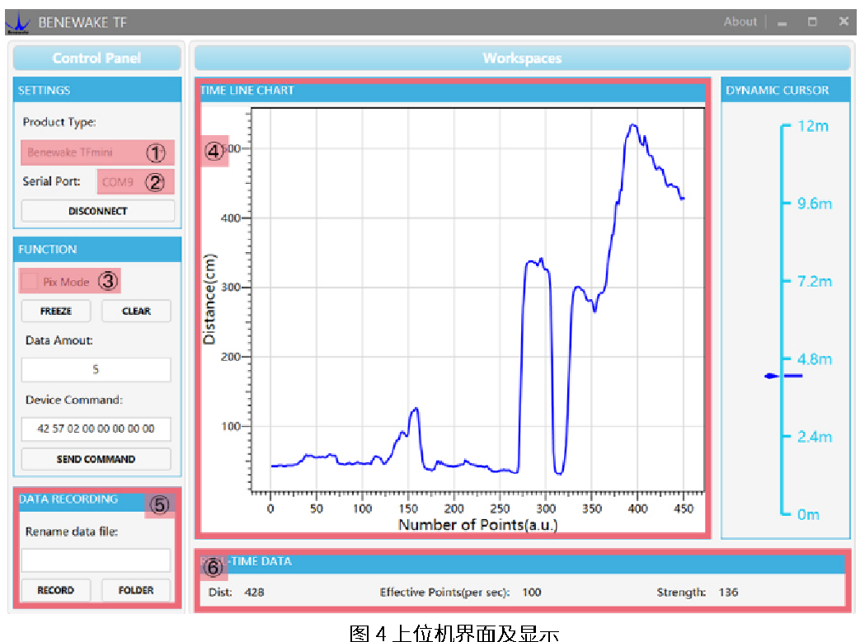Click the DATA RECORDING section heading

pos(68,499)
